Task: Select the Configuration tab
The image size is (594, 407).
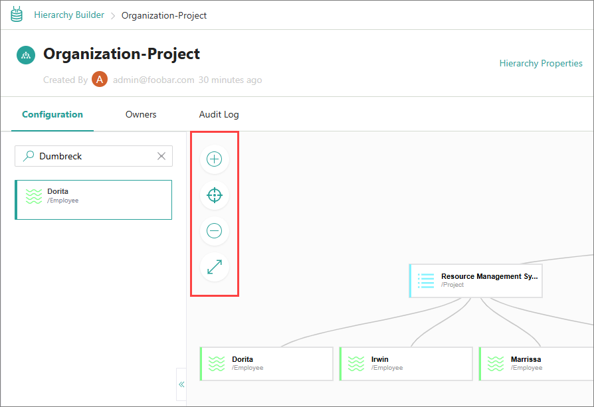Action: tap(52, 114)
